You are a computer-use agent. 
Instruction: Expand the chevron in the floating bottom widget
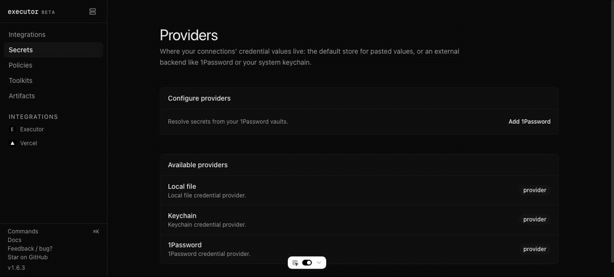tap(319, 262)
